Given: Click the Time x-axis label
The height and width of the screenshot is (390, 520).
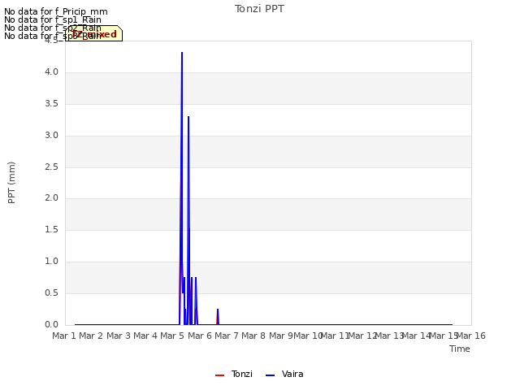Looking at the screenshot, I should coord(460,349).
